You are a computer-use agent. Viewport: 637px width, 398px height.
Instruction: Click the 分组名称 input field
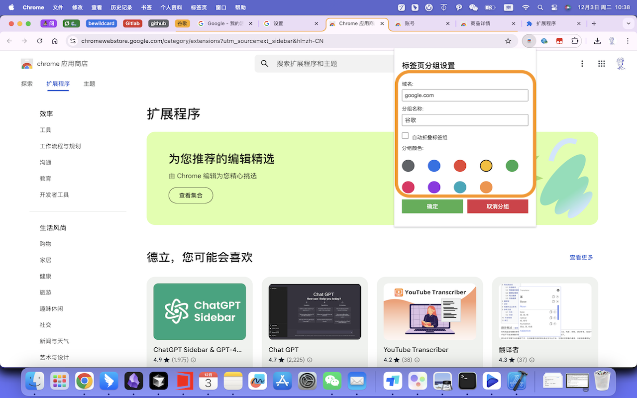point(465,120)
